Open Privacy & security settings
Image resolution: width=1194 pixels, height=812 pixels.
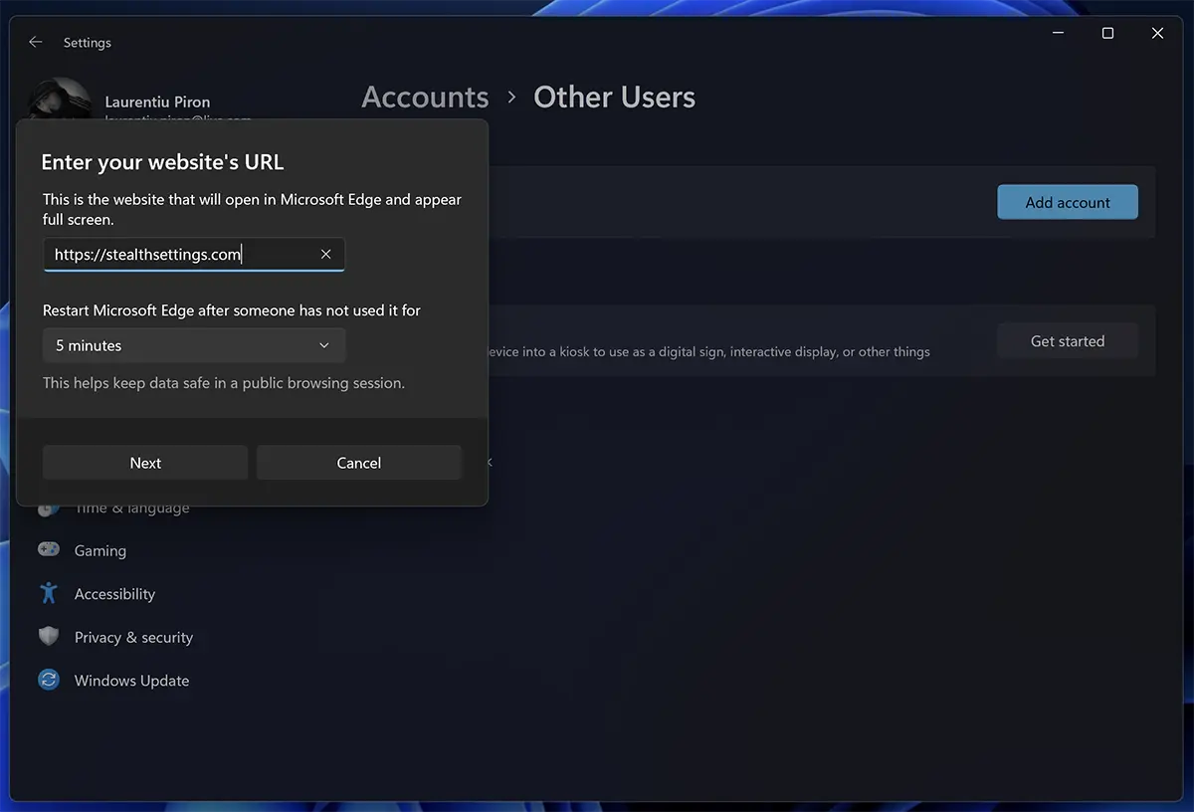pos(133,637)
